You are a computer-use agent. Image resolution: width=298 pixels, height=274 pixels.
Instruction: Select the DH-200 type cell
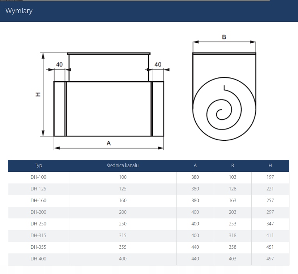pos(39,212)
